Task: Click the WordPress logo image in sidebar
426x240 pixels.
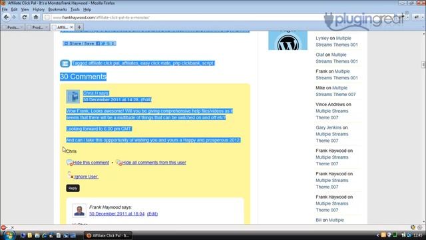Action: tap(288, 41)
